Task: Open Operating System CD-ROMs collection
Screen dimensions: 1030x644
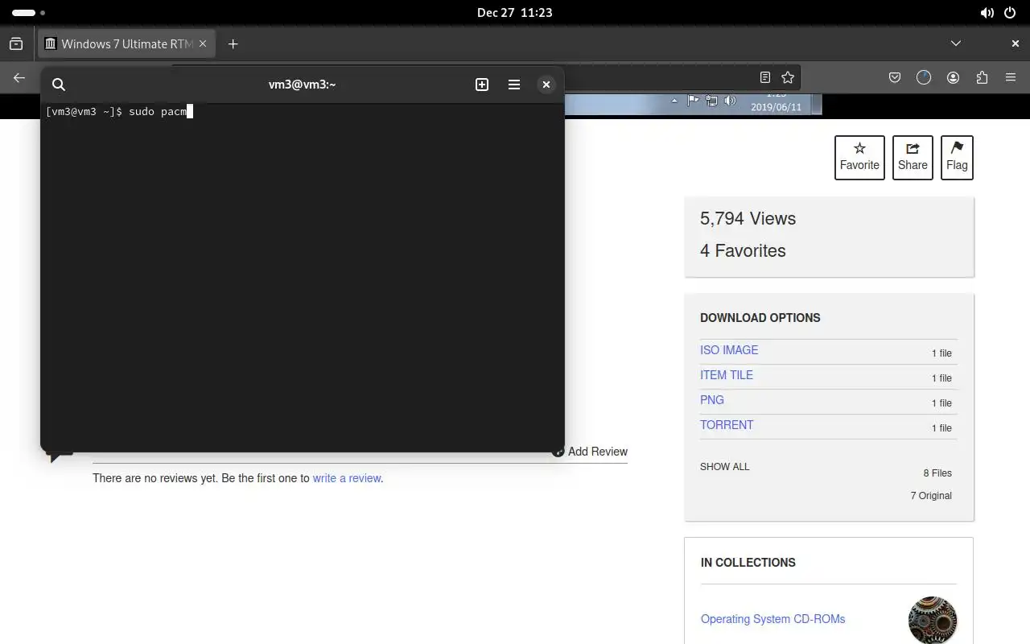Action: coord(772,619)
